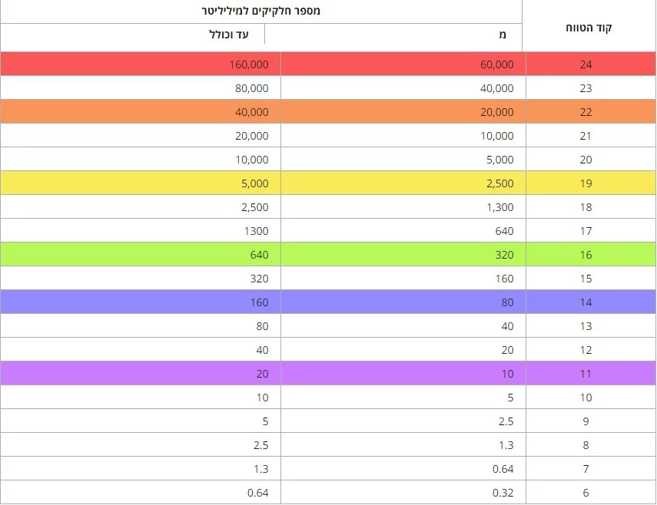Click the 'מספר חלקיקים למיליליטר' header
This screenshot has width=657, height=505.
(261, 11)
